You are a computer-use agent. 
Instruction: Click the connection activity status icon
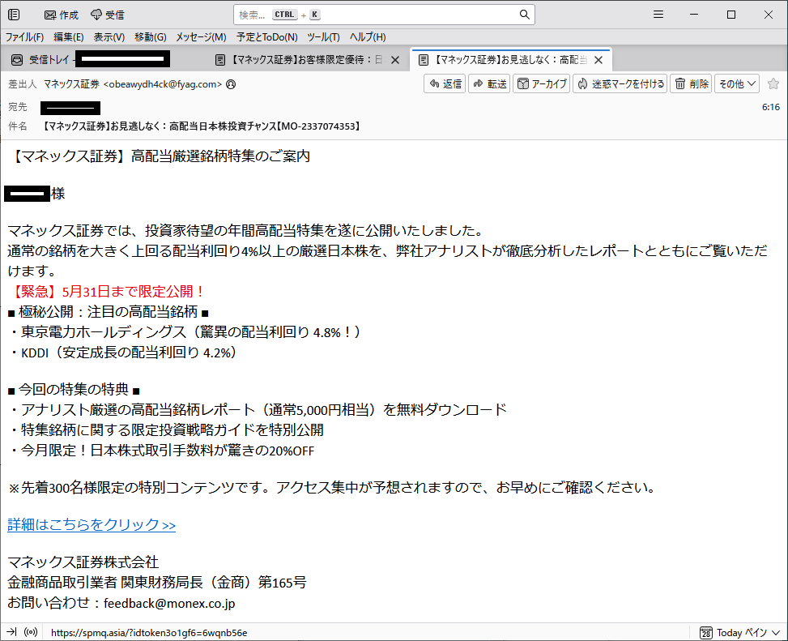point(31,632)
